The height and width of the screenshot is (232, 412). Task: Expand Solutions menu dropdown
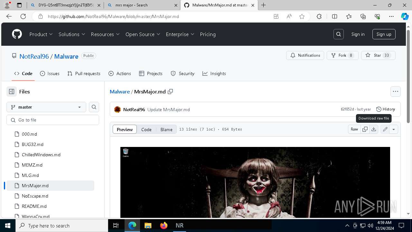tap(72, 34)
